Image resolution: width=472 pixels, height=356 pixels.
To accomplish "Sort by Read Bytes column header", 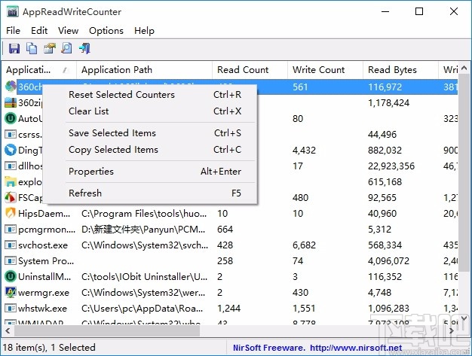I will [x=400, y=70].
